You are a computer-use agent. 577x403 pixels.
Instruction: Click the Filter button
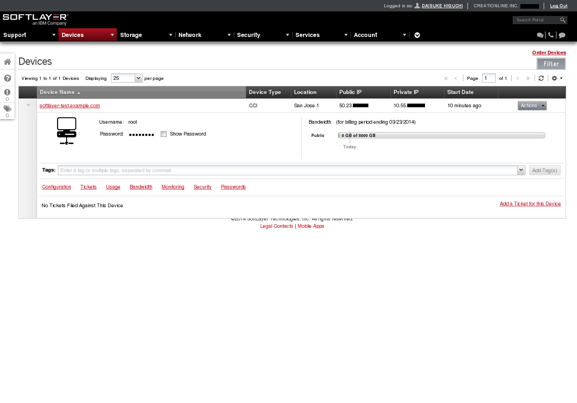[551, 64]
